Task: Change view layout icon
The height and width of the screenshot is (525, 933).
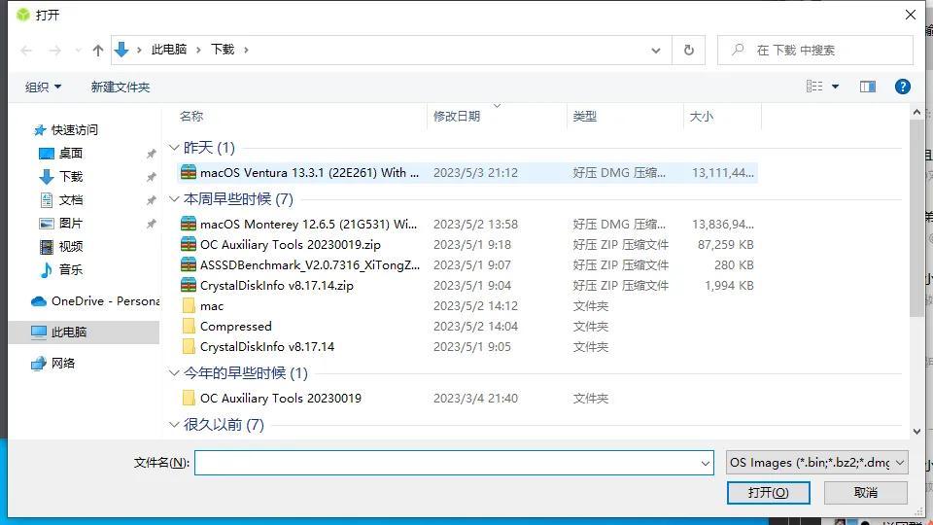Action: point(814,87)
